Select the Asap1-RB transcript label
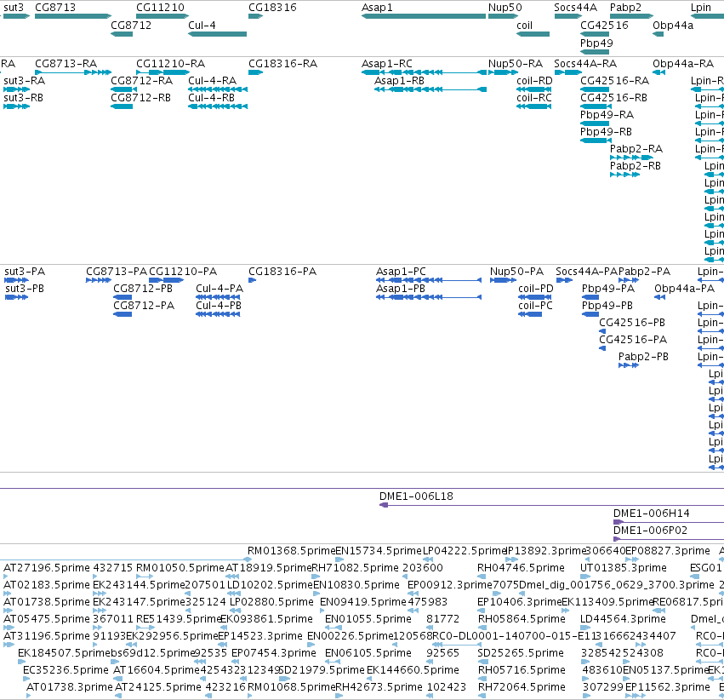The image size is (724, 700). coord(399,80)
